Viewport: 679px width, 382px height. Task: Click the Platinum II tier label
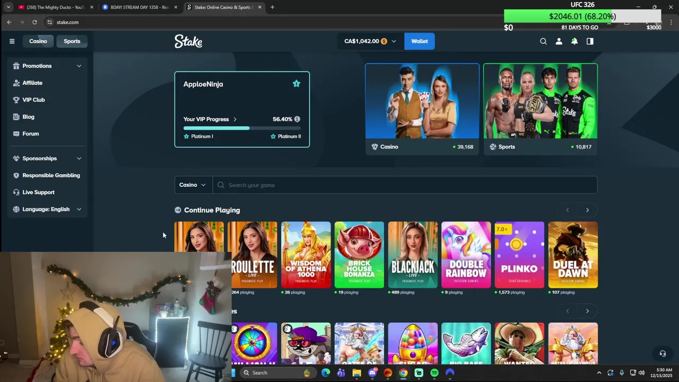coord(285,136)
